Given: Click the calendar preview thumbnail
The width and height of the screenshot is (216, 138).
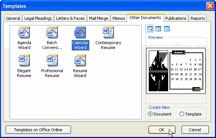Looking at the screenshot, I should tap(176, 71).
